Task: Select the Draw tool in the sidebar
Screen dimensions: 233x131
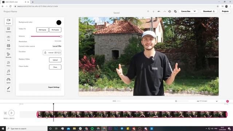Action: pyautogui.click(x=8, y=89)
